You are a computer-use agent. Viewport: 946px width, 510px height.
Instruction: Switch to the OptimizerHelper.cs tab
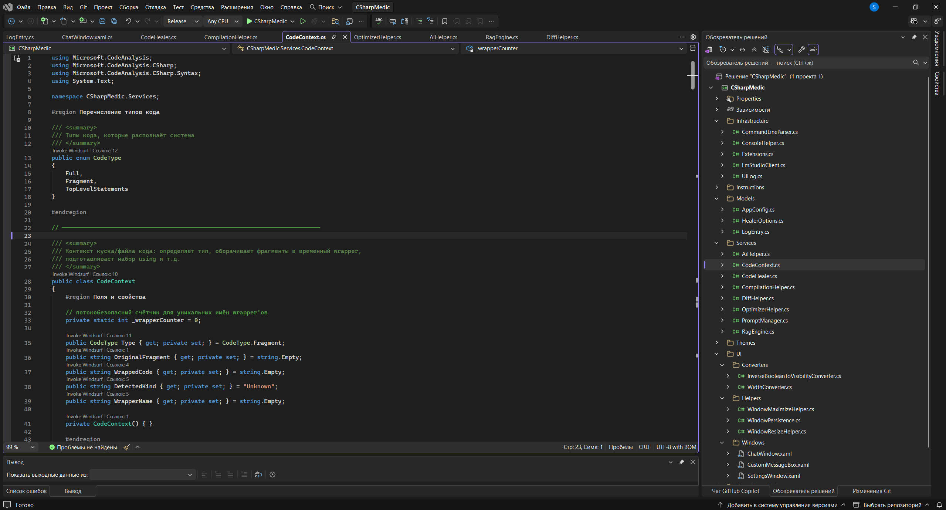377,37
